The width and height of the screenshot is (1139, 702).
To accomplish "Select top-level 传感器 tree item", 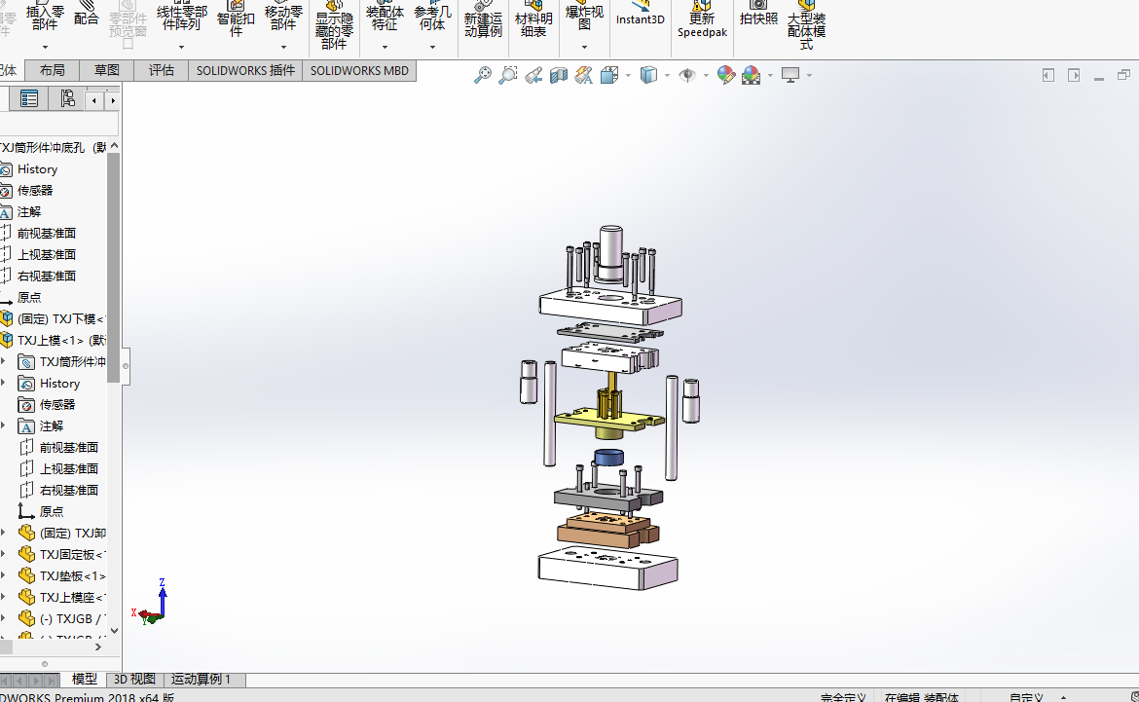I will [35, 191].
